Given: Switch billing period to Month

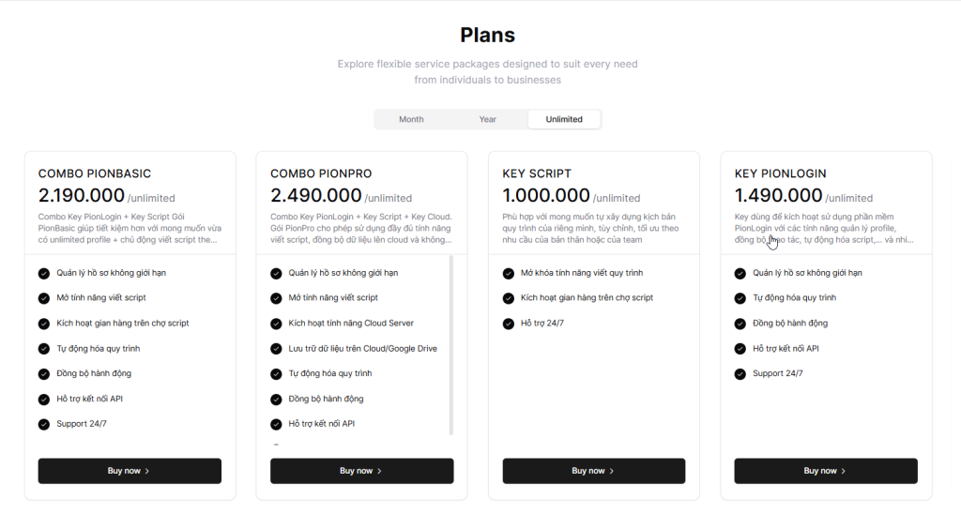Looking at the screenshot, I should 411,119.
